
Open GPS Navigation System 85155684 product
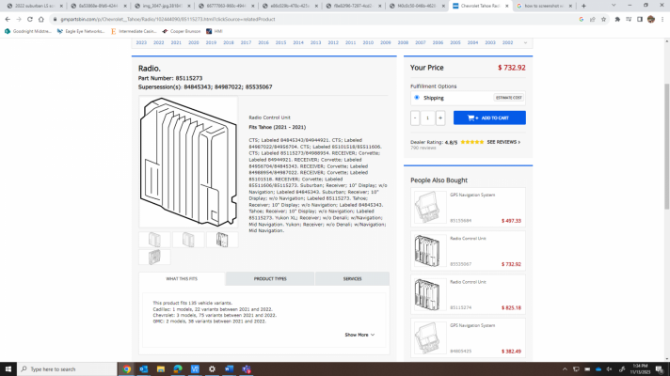(x=468, y=208)
